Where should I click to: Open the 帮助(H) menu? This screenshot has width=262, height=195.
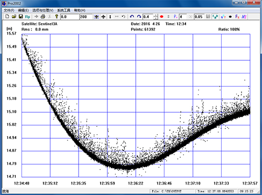coord(80,10)
